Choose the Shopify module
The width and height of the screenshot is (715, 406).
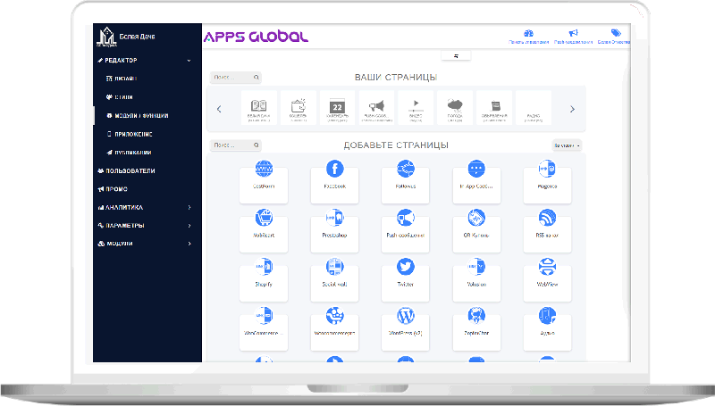point(264,278)
